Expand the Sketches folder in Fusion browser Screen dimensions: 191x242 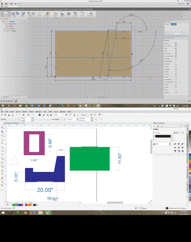point(4,31)
